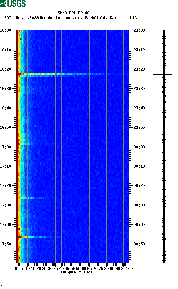Click the 17:40 PDT time label
Screen dimensions: 178x289
[5, 225]
